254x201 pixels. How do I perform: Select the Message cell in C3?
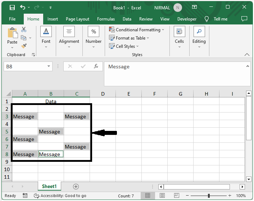pos(77,117)
